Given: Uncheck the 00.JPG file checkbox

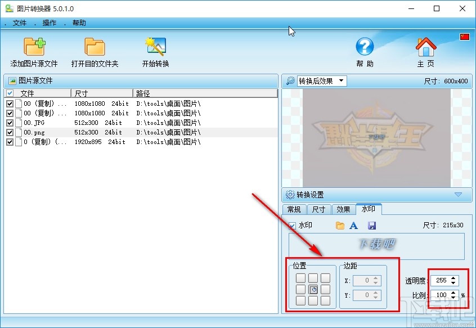Looking at the screenshot, I should pos(10,123).
